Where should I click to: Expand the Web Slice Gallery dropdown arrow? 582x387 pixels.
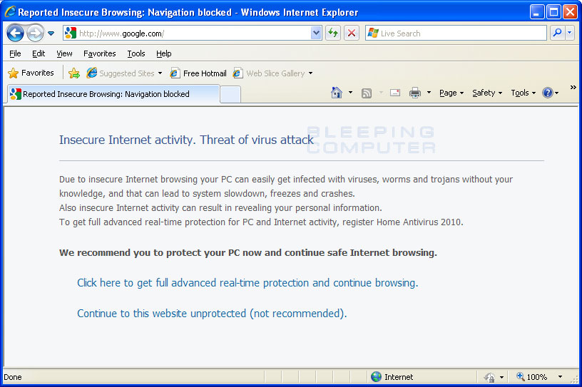[311, 73]
